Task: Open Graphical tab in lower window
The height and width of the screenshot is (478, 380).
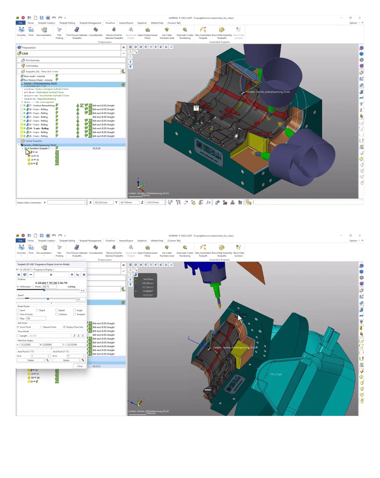Action: [x=142, y=241]
